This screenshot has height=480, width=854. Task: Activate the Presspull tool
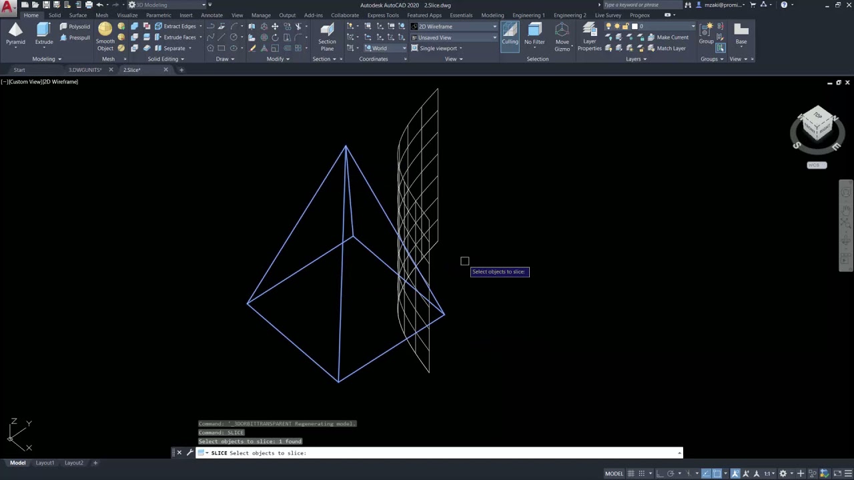tap(75, 37)
